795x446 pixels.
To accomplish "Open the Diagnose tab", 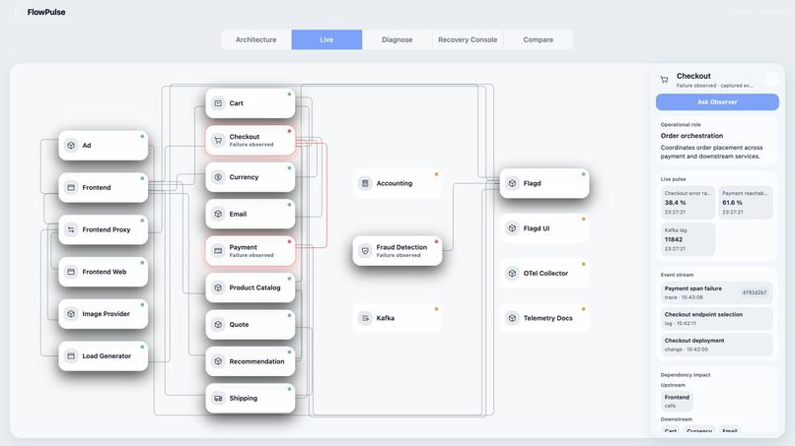I will (x=397, y=39).
